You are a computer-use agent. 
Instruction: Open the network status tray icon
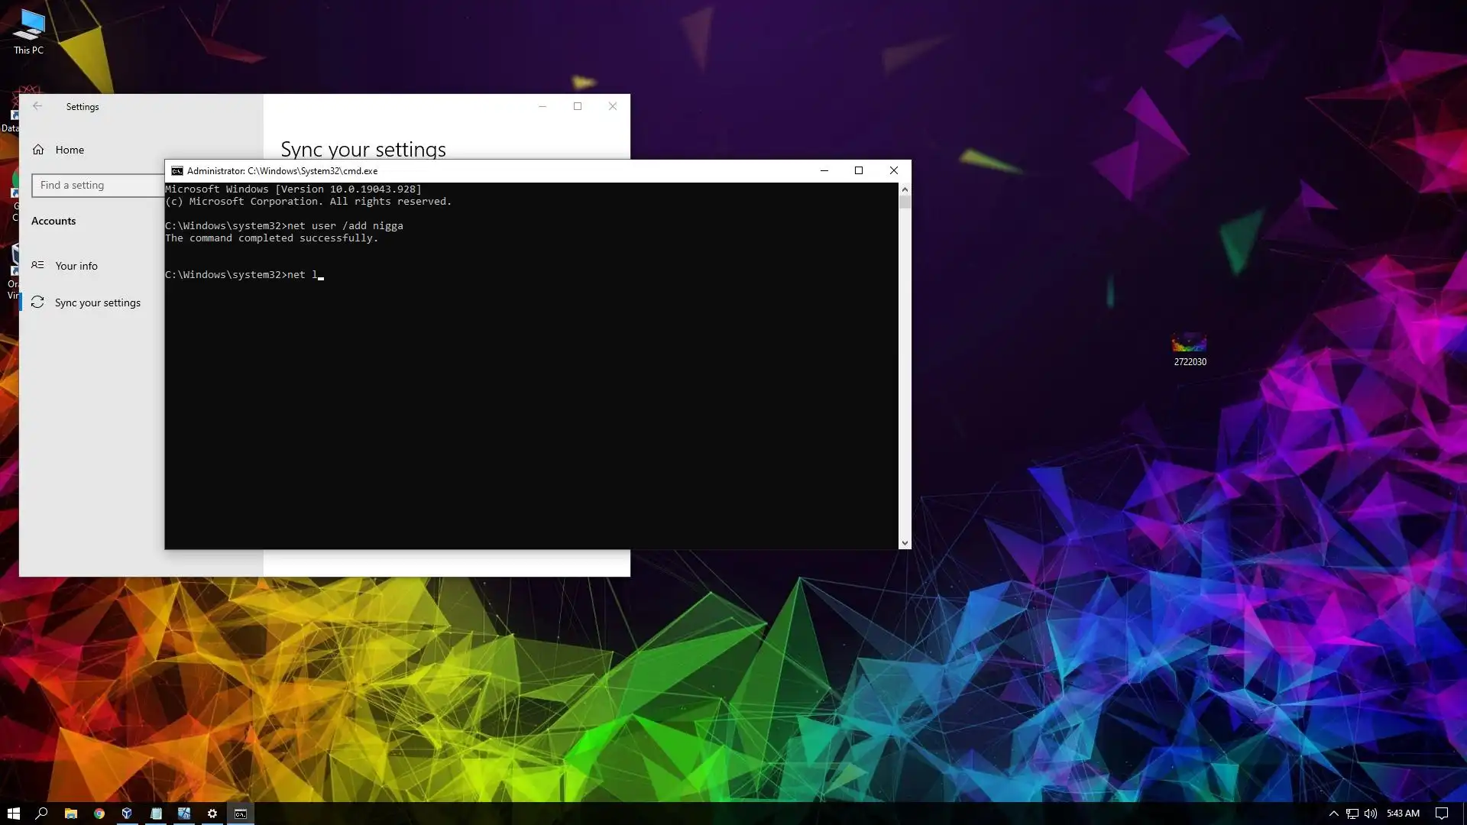(x=1352, y=814)
